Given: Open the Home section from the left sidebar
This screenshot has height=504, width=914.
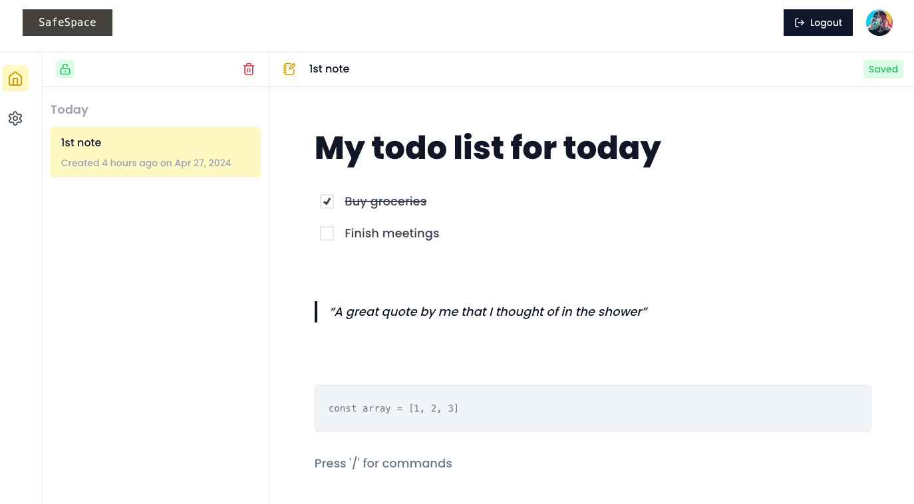Looking at the screenshot, I should (x=15, y=78).
